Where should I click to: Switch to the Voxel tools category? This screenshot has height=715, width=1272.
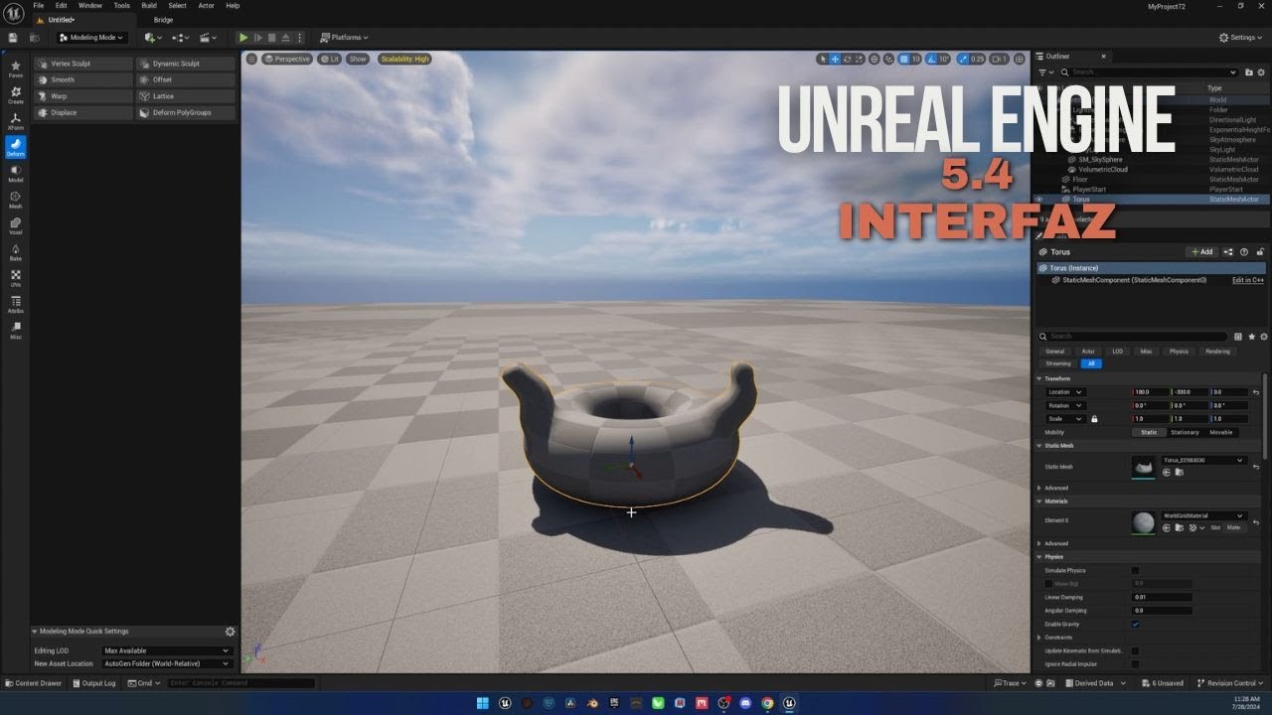coord(16,226)
